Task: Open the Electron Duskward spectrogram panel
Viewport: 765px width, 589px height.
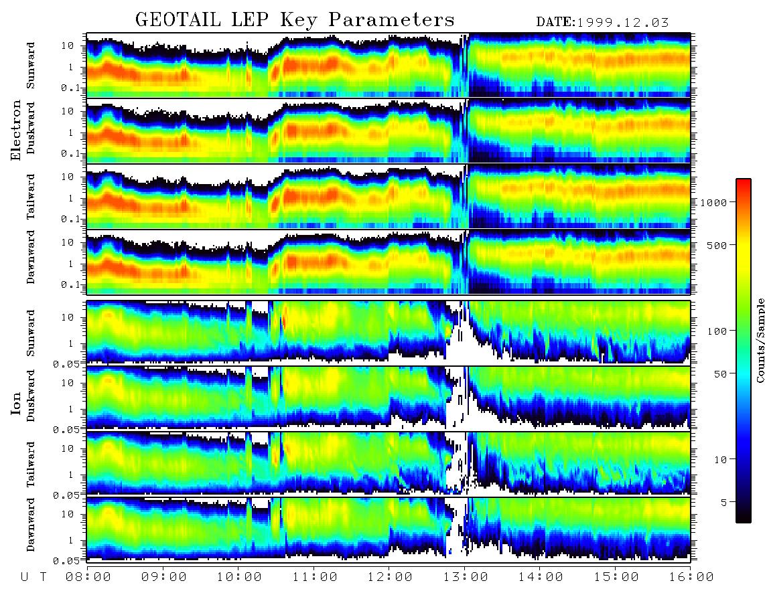Action: pyautogui.click(x=389, y=131)
